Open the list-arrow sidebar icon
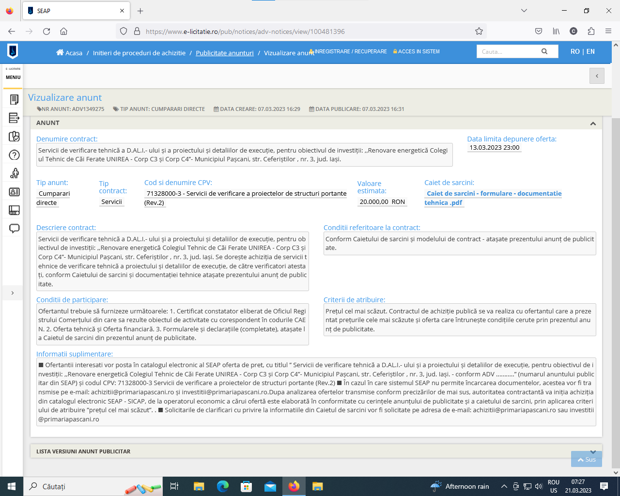Image resolution: width=620 pixels, height=496 pixels. [14, 118]
